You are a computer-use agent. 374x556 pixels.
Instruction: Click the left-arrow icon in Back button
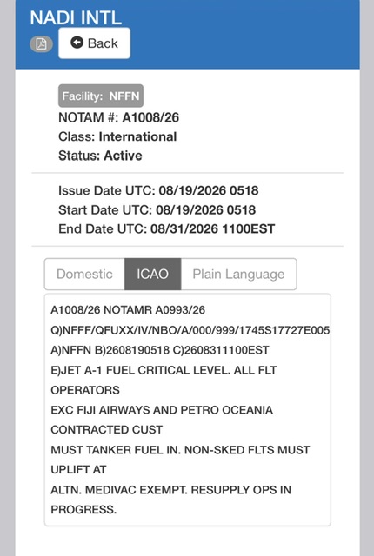click(77, 43)
